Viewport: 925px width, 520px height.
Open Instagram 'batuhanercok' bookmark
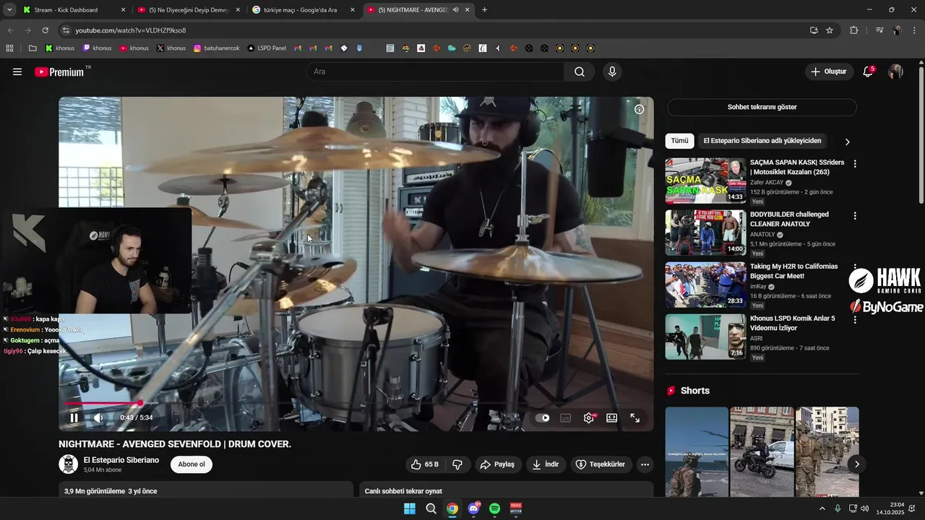216,48
